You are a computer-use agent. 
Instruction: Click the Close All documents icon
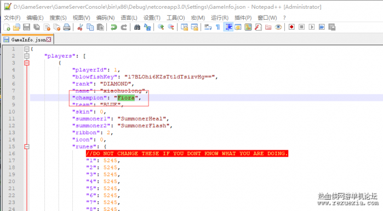point(56,27)
